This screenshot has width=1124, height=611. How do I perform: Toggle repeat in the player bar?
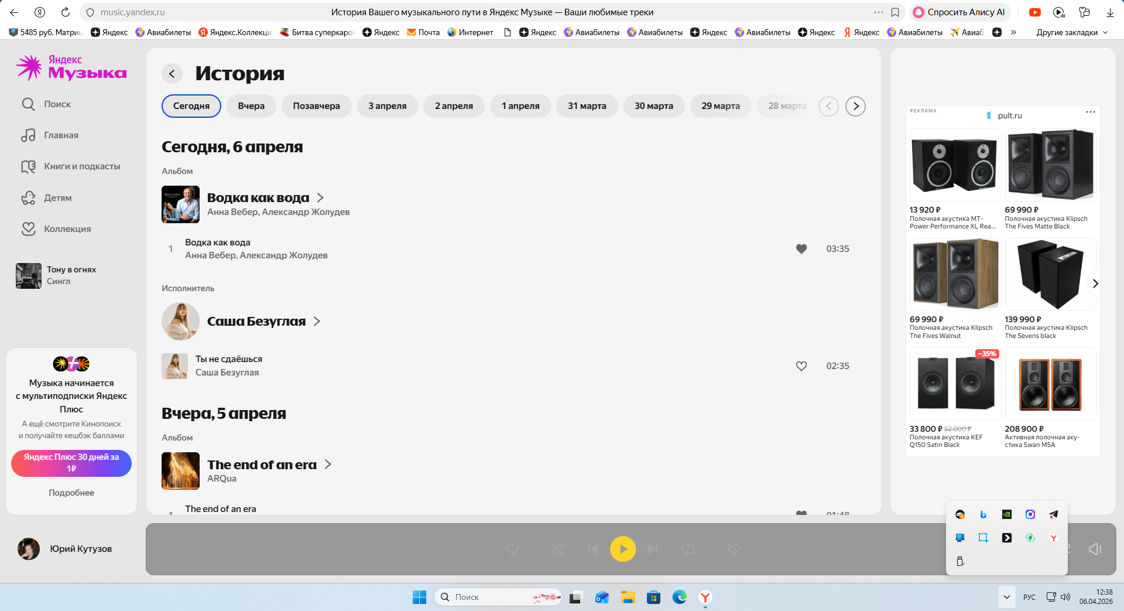coord(688,549)
